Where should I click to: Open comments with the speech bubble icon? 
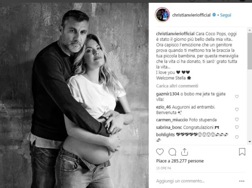[172, 152]
